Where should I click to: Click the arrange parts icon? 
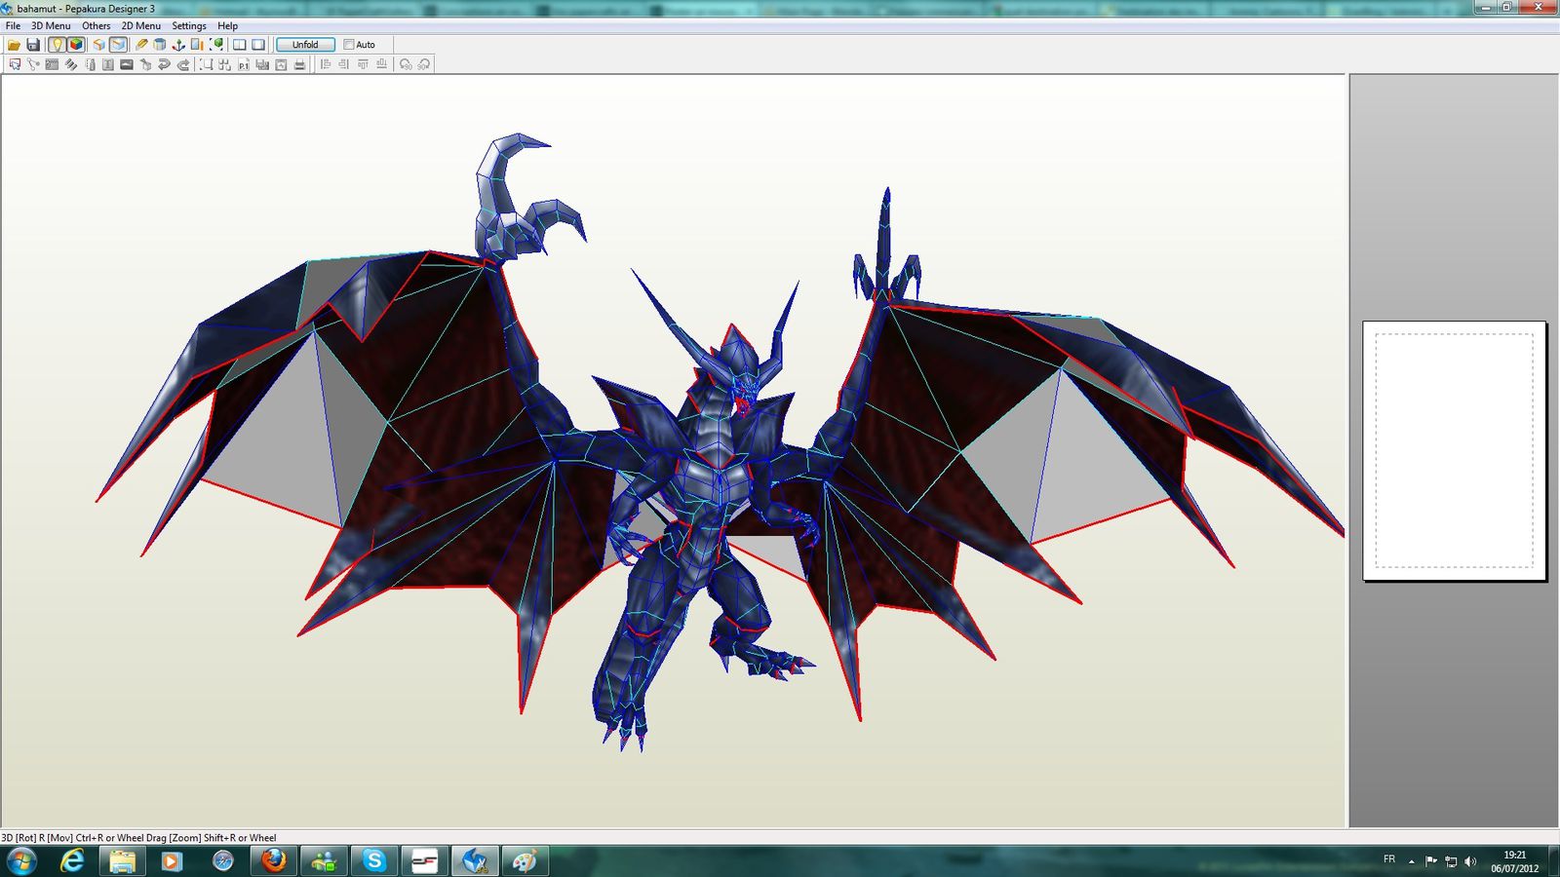224,64
